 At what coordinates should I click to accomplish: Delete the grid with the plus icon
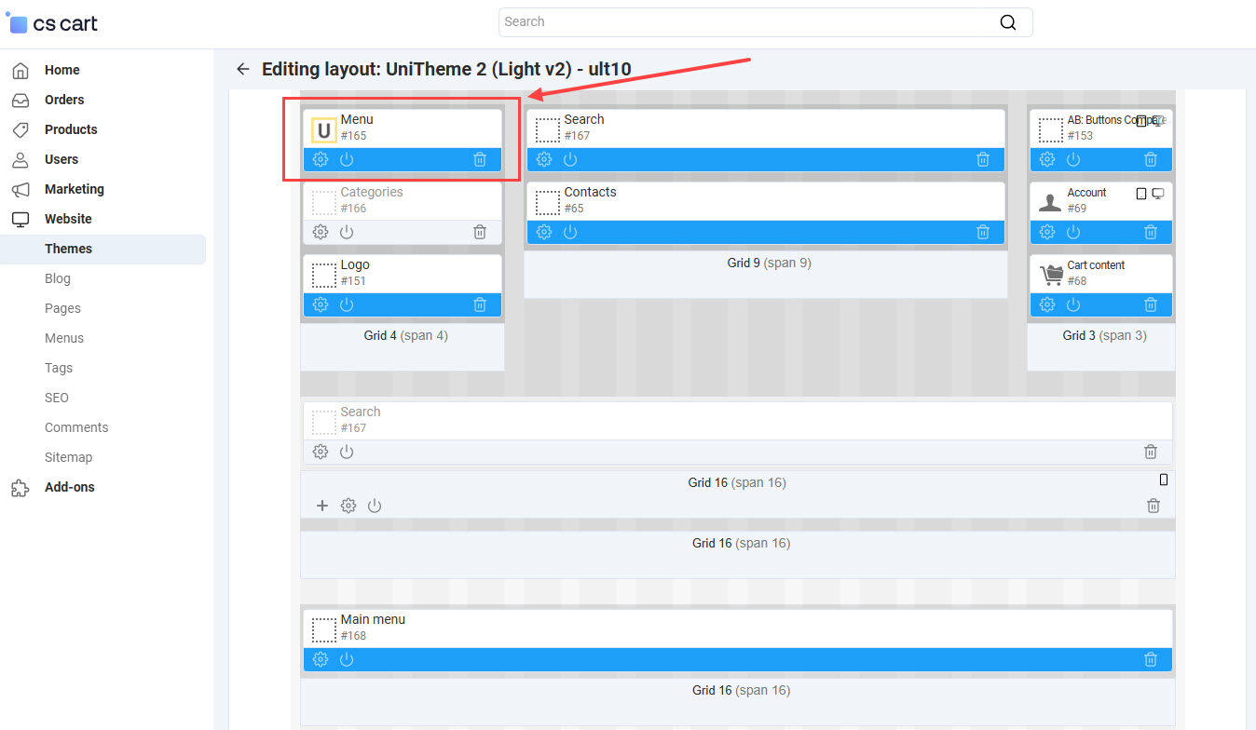(1154, 506)
